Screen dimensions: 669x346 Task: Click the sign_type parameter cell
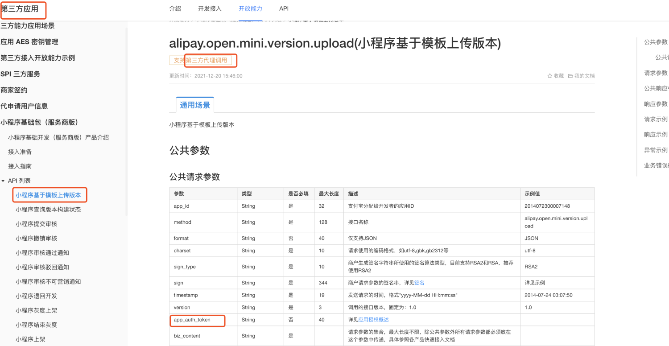tap(203, 267)
